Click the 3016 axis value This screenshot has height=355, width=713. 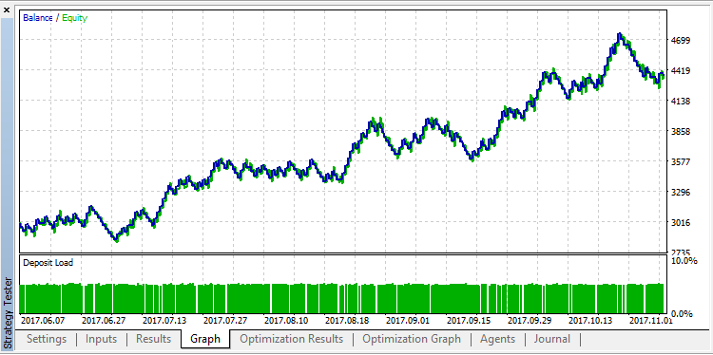(x=681, y=223)
